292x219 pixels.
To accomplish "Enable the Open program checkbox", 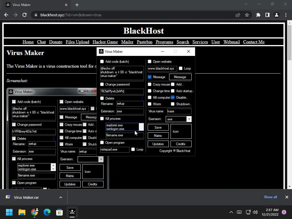I will click(x=102, y=143).
